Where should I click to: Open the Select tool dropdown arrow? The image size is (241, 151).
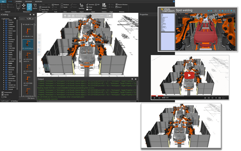click(x=18, y=10)
